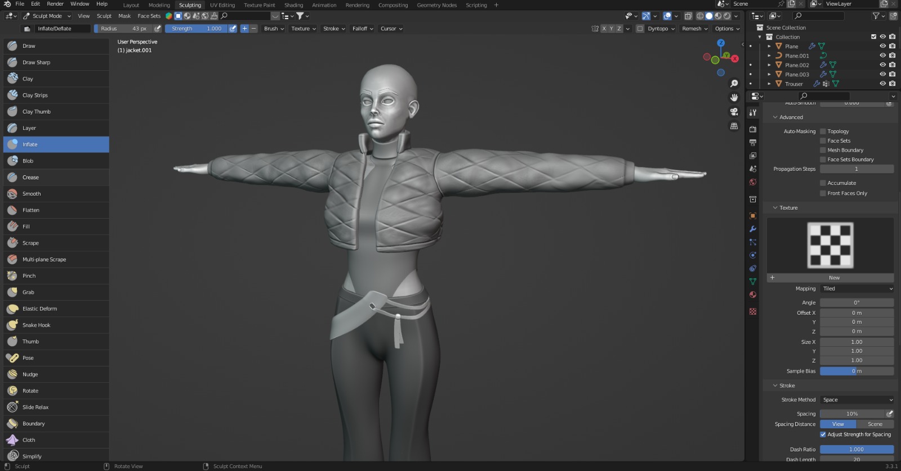Select the Flatten brush
The image size is (901, 471).
point(56,210)
